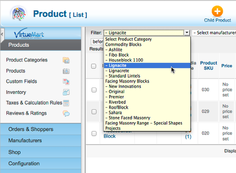The width and height of the screenshot is (236, 173).
Task: Check the row checkbox for SKU 020
Action: click(x=94, y=134)
